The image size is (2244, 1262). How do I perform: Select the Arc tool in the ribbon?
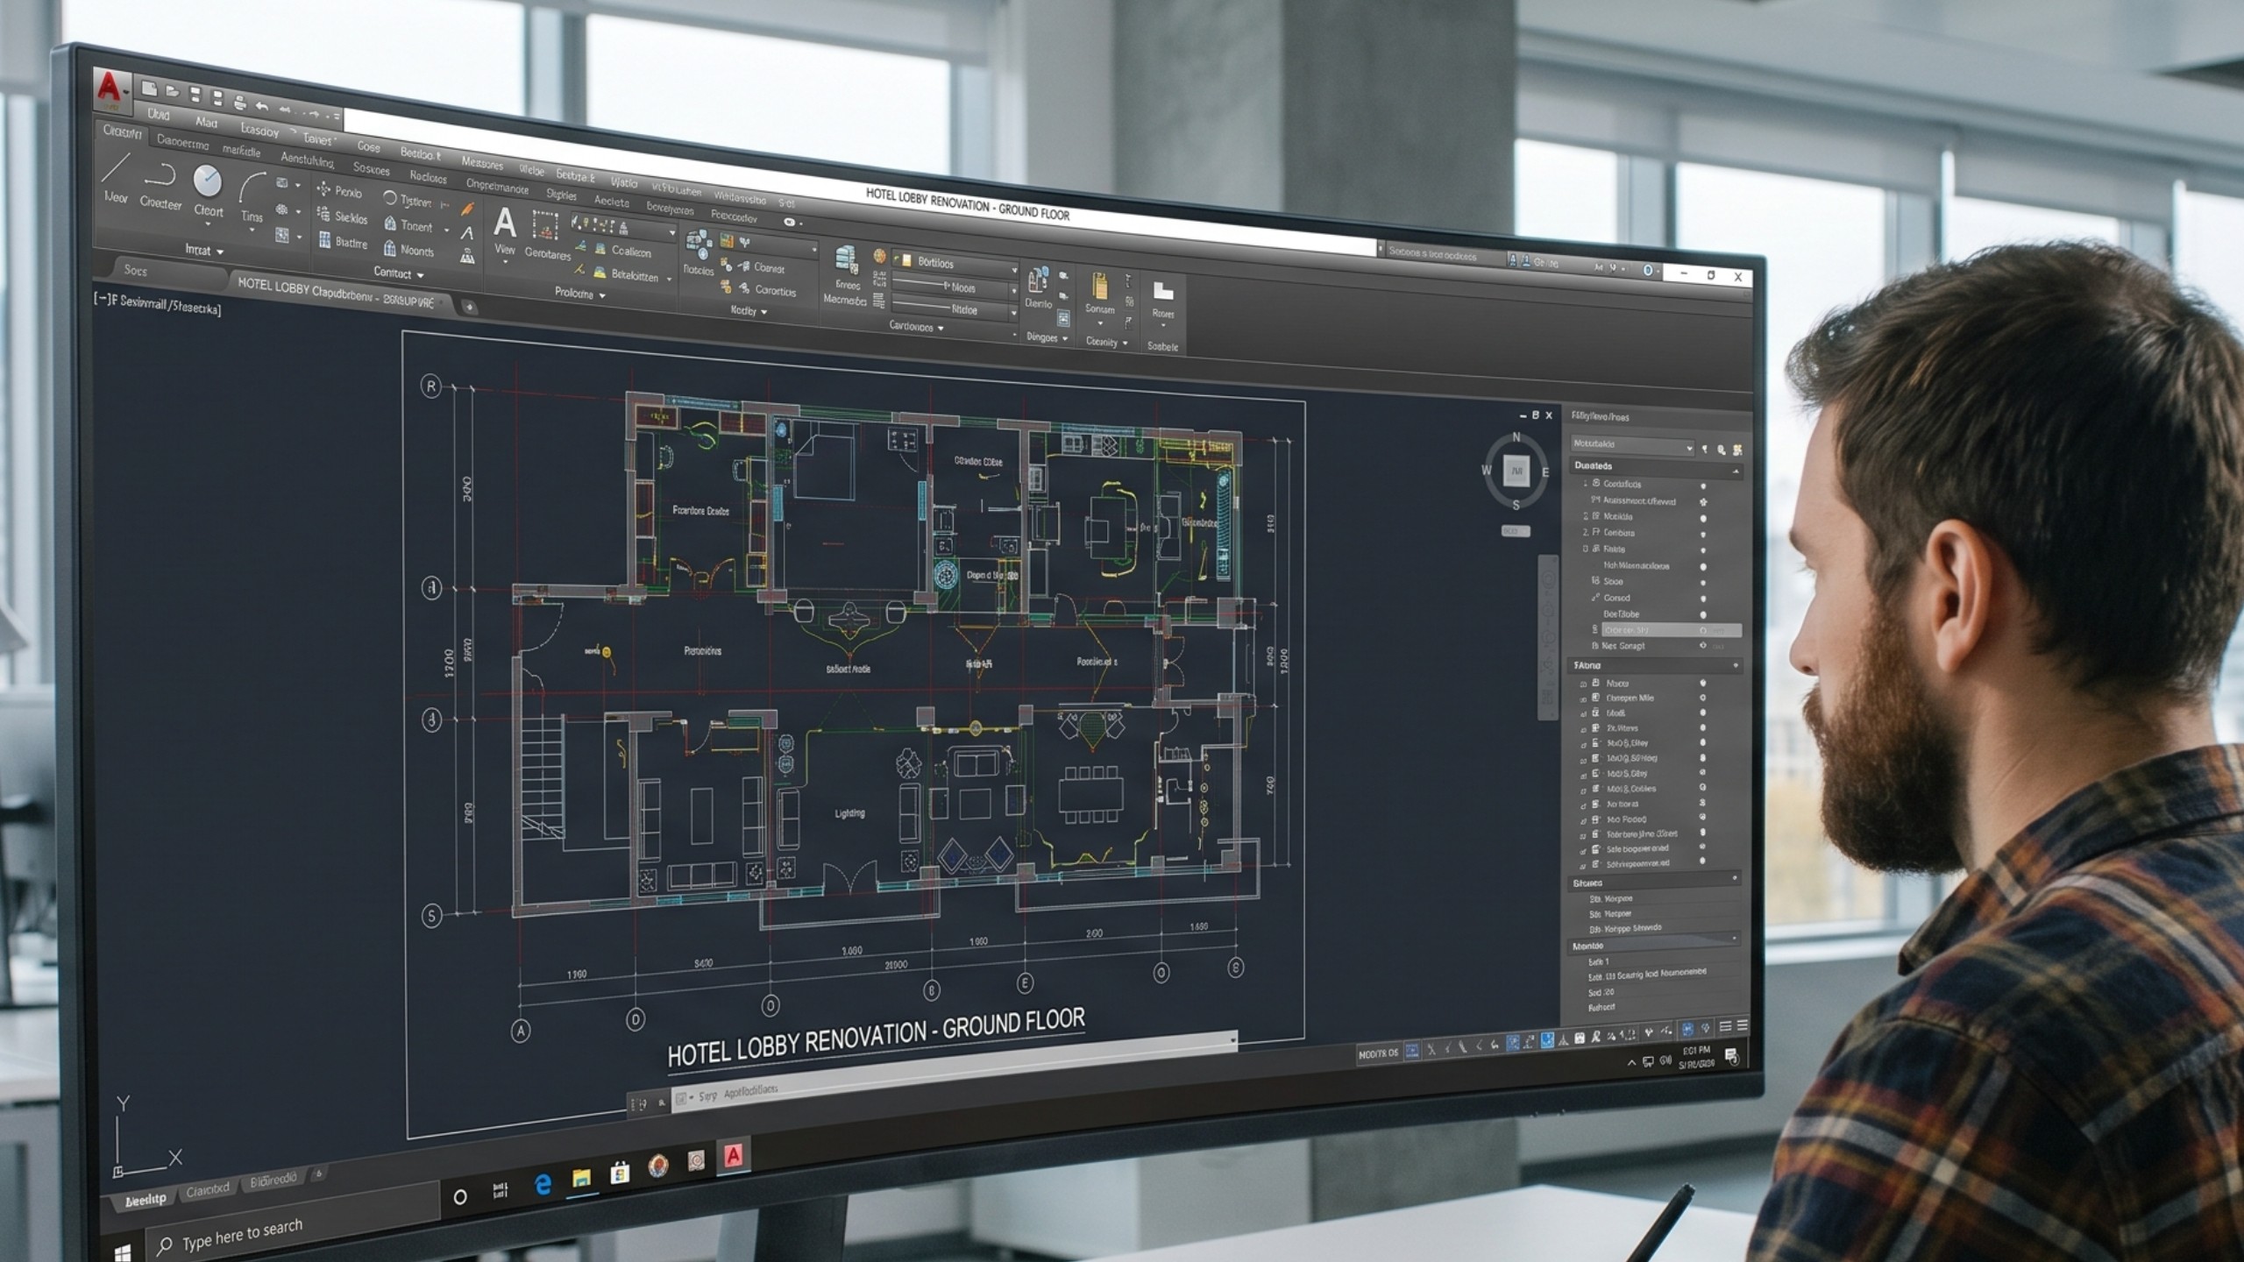252,198
